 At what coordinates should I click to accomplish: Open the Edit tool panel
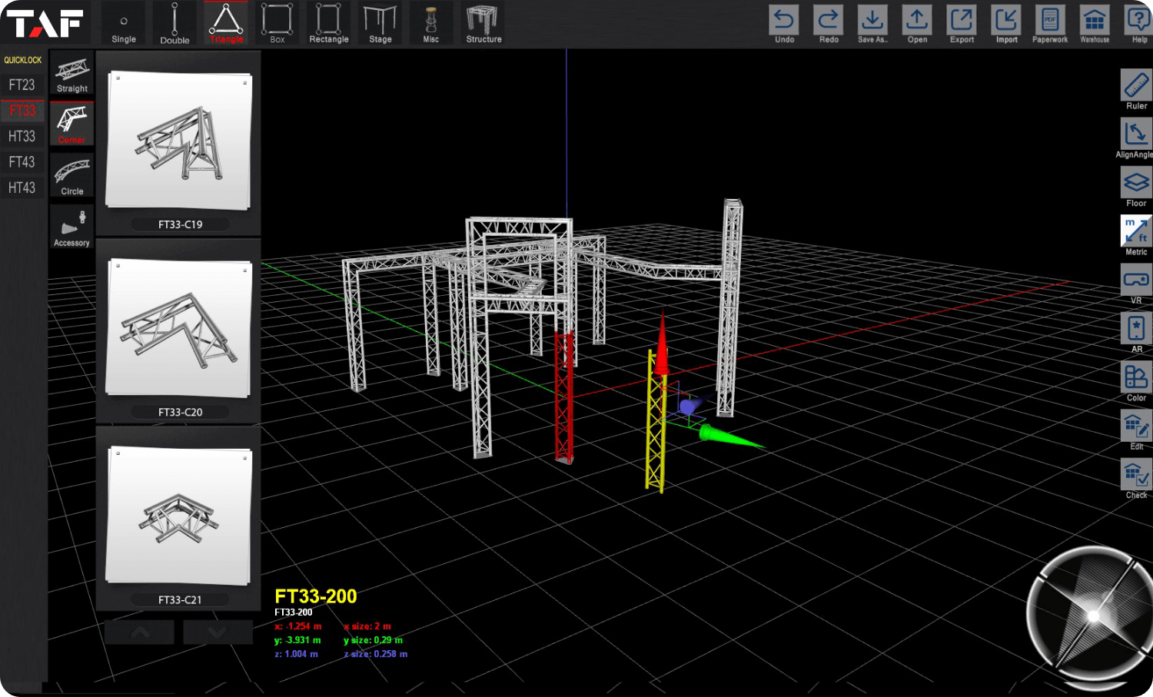[x=1135, y=428]
